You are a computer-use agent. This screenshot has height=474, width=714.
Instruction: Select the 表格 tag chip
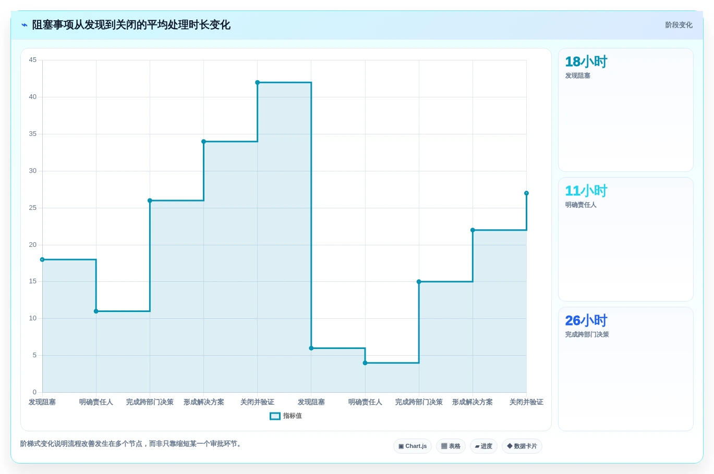(451, 446)
